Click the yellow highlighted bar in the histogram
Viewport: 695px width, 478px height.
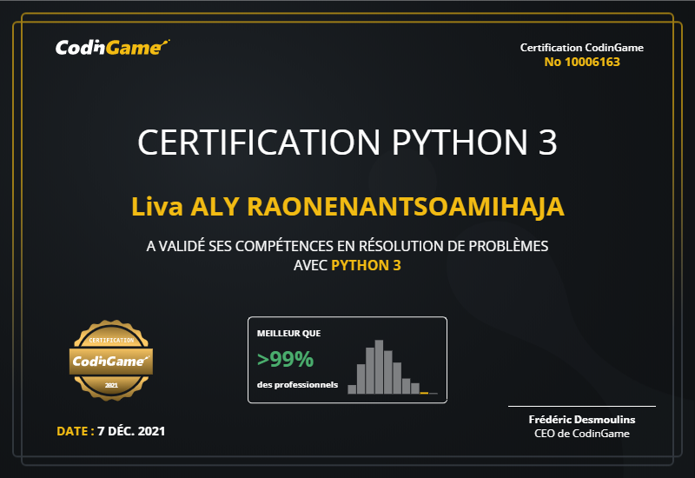pyautogui.click(x=424, y=393)
